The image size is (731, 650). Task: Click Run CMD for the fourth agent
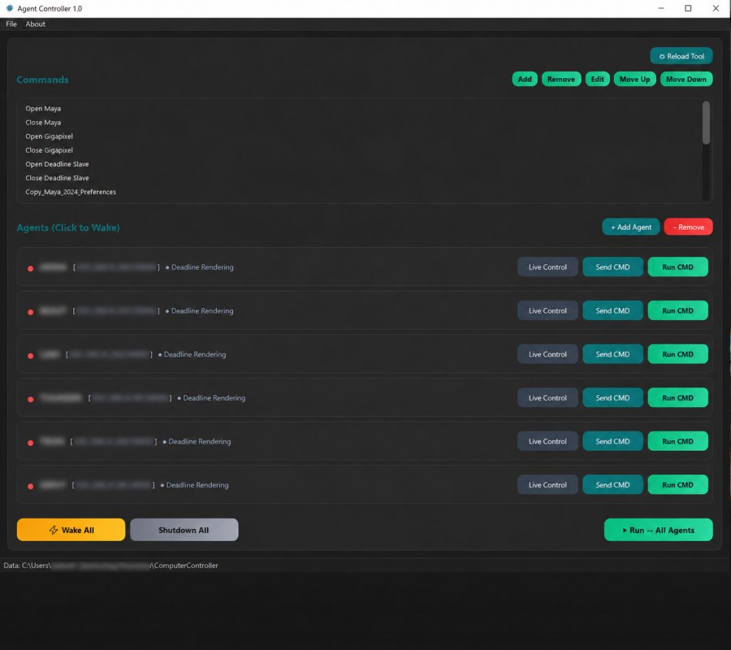point(678,398)
